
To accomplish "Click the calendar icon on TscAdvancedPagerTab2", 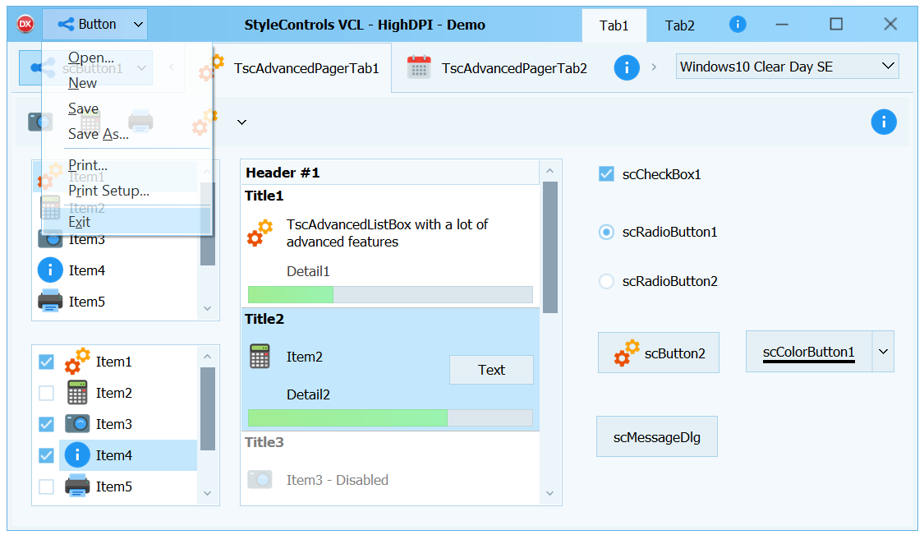I will pos(419,68).
